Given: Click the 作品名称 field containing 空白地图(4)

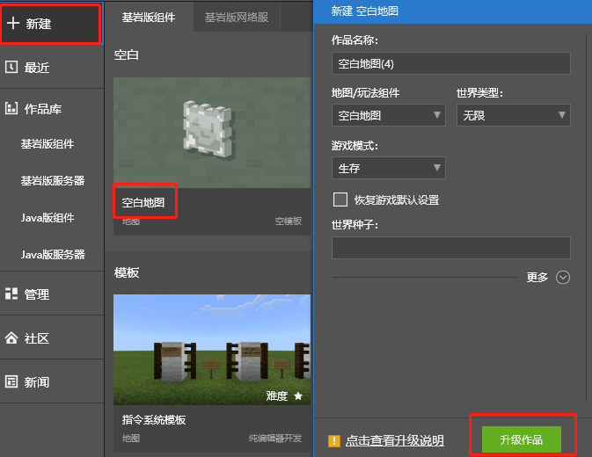Looking at the screenshot, I should (x=450, y=63).
